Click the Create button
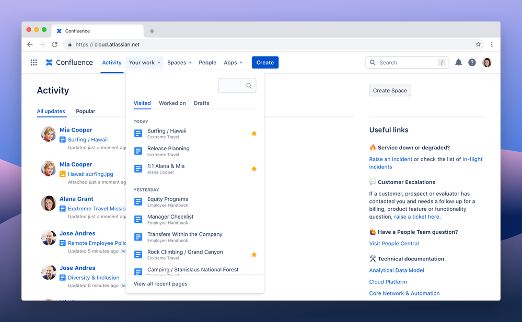Image resolution: width=522 pixels, height=322 pixels. click(x=265, y=63)
